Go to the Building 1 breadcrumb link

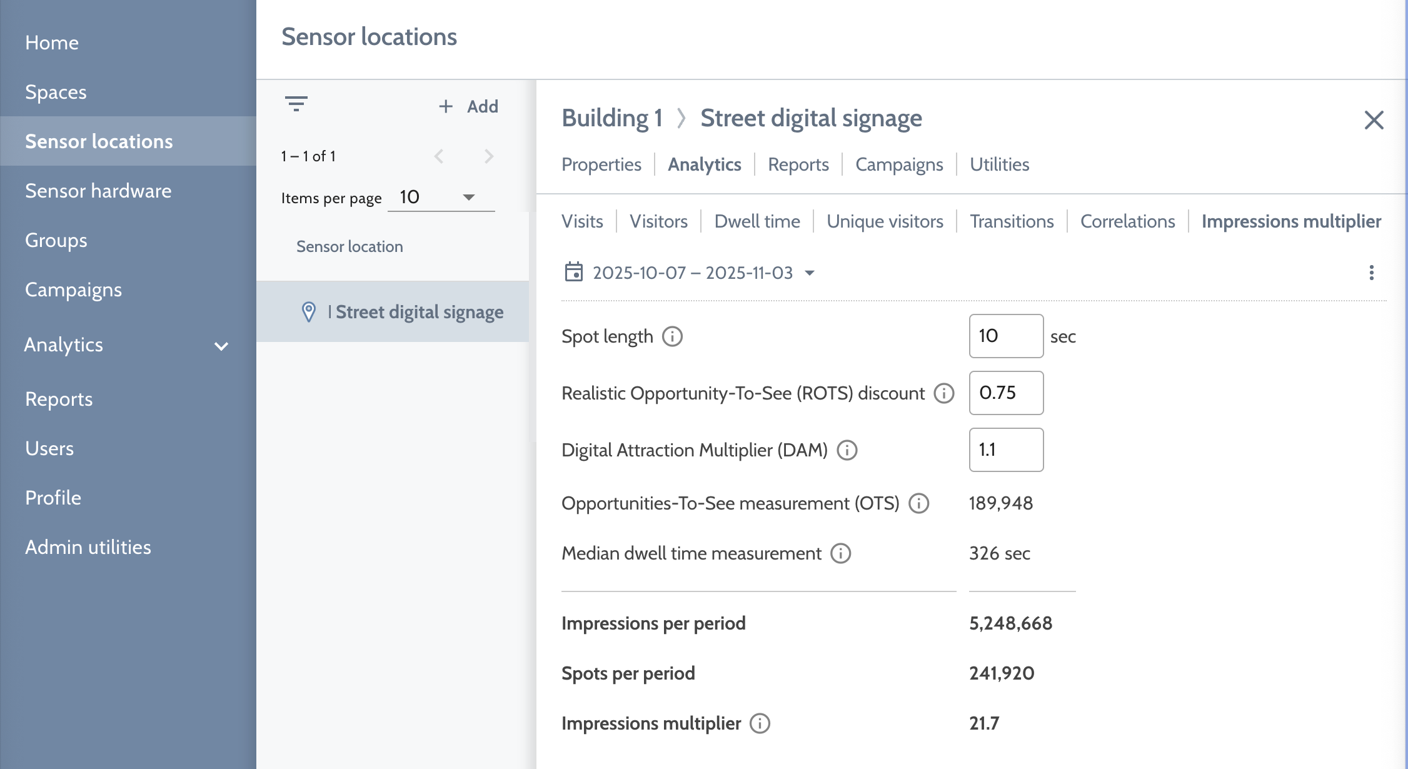pyautogui.click(x=611, y=118)
